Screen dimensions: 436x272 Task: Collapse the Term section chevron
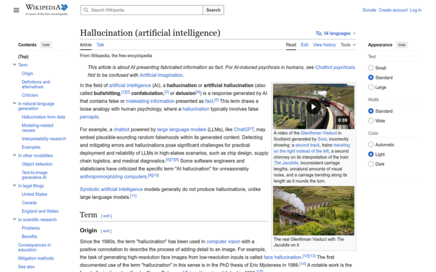tap(14, 65)
